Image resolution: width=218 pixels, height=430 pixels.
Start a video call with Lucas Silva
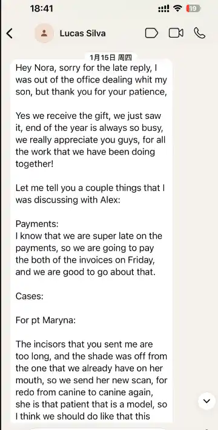click(176, 33)
